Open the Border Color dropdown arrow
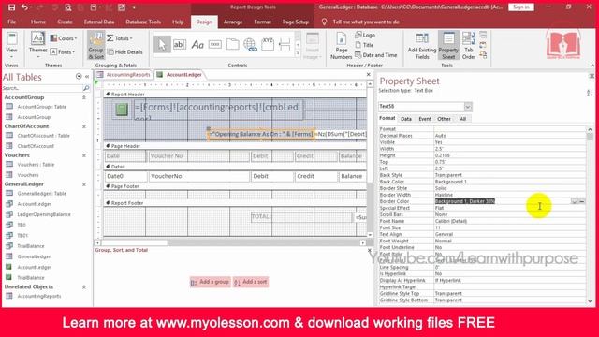Viewport: 599px width, 337px height. click(x=574, y=201)
